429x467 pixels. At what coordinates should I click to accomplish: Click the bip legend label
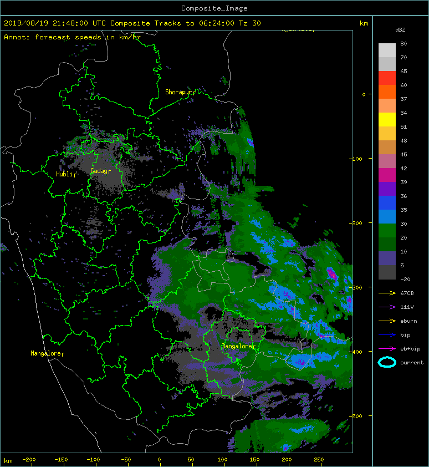405,335
